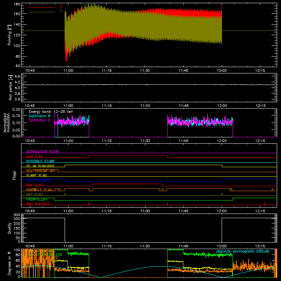Click the BAD_PACKETS label
The image size is (281, 281).
click(38, 204)
